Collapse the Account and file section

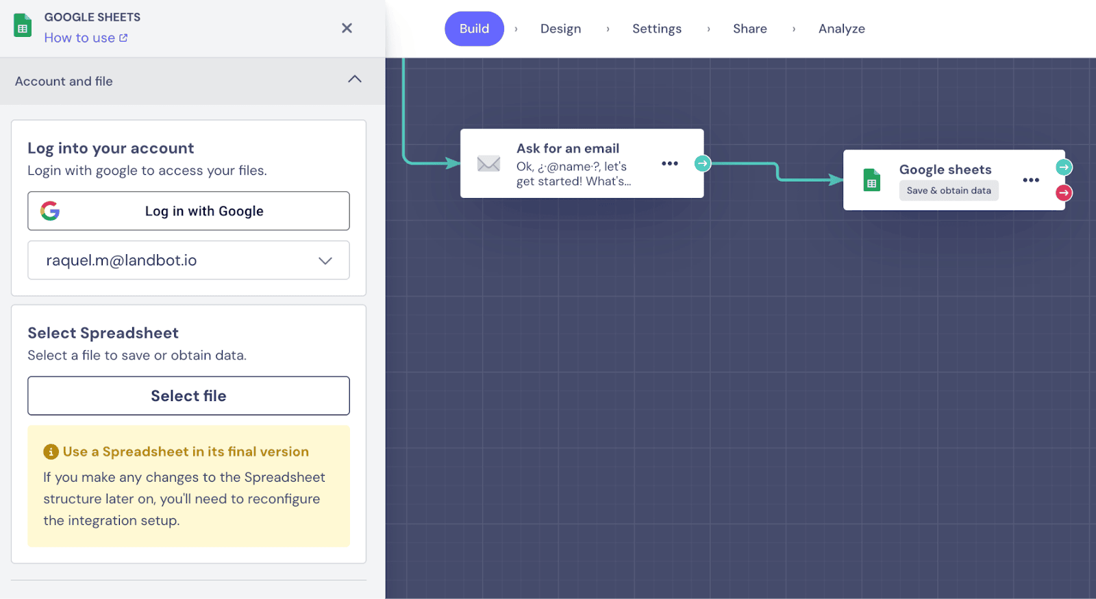pos(354,80)
